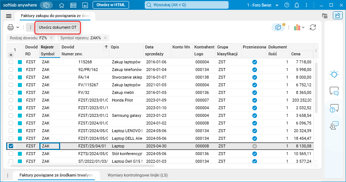Viewport: 346px width, 182px height.
Task: Open toolbar more-options dots
Action: 31,27
